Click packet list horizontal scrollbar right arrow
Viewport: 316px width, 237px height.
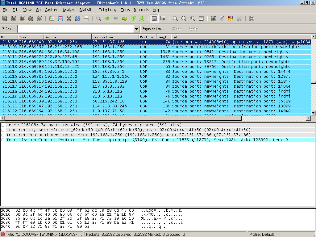tap(308, 118)
